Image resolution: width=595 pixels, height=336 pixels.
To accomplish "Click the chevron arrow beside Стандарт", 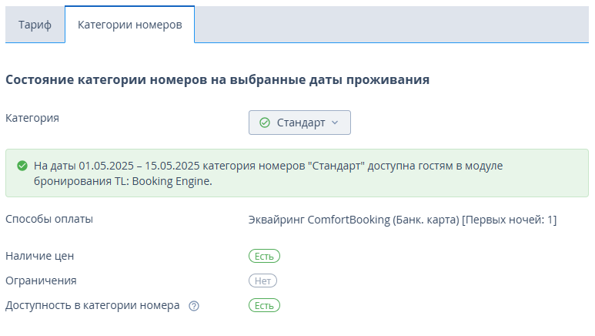I will coord(335,123).
